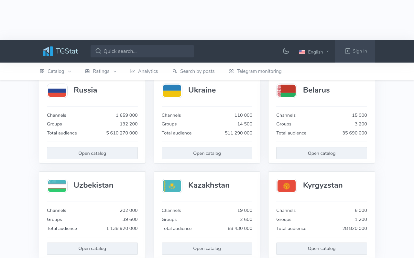Click the Uzbekistan heading
414x258 pixels.
[x=93, y=185]
